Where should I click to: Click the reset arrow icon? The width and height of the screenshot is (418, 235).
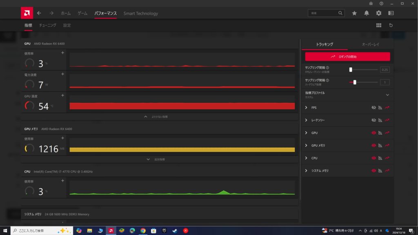coord(391,25)
